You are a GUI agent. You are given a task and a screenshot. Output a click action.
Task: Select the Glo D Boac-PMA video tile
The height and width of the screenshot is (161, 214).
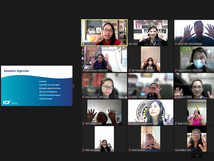(x=104, y=112)
